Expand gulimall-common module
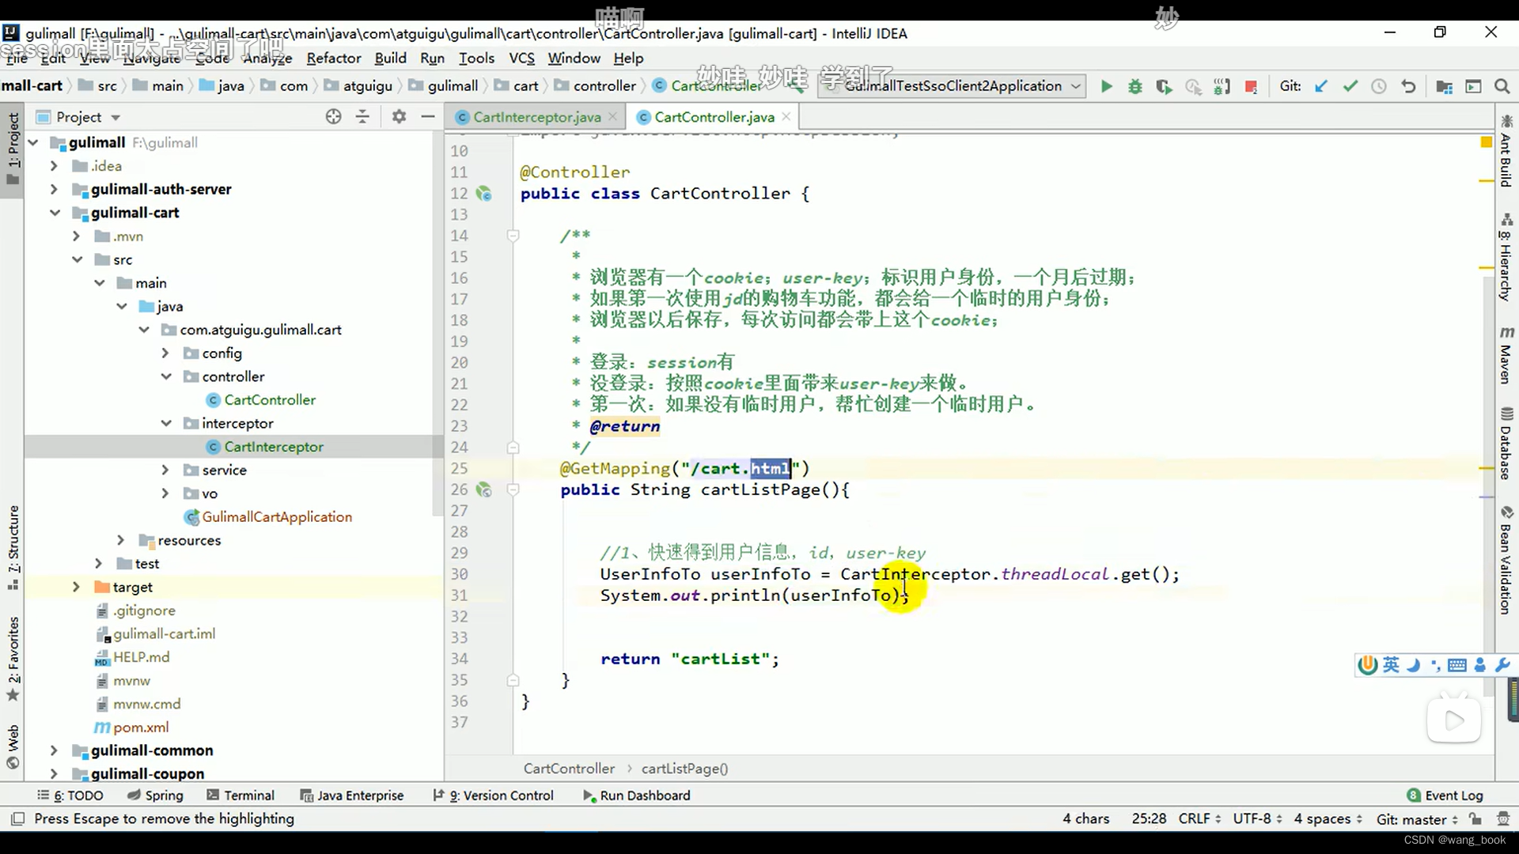Viewport: 1519px width, 854px height. [54, 750]
